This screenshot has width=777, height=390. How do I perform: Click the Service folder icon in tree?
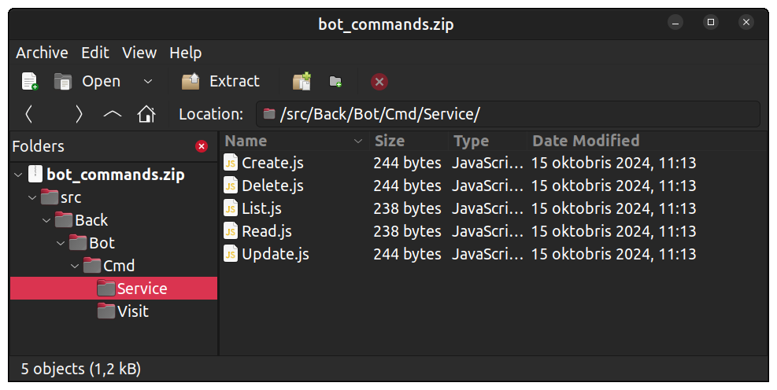(106, 288)
